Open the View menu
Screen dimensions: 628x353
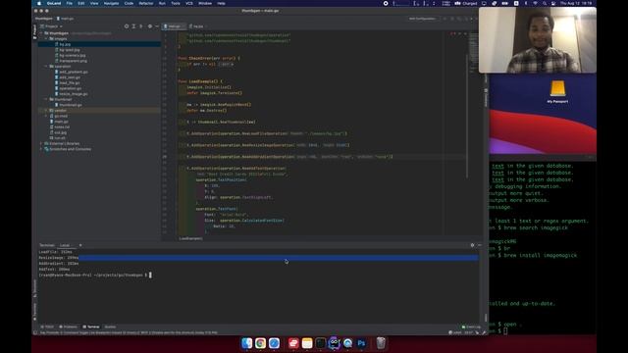coord(94,3)
